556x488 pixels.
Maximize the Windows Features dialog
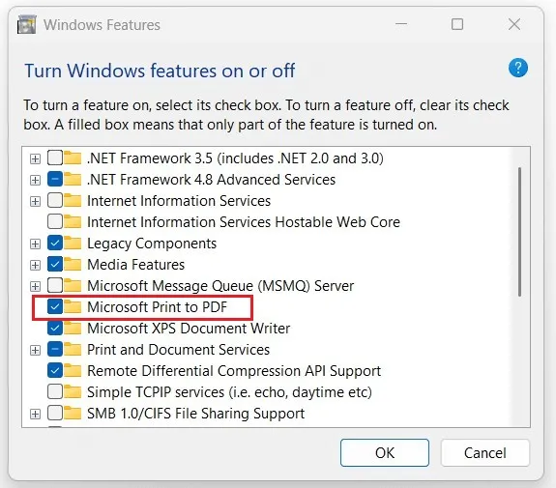457,24
